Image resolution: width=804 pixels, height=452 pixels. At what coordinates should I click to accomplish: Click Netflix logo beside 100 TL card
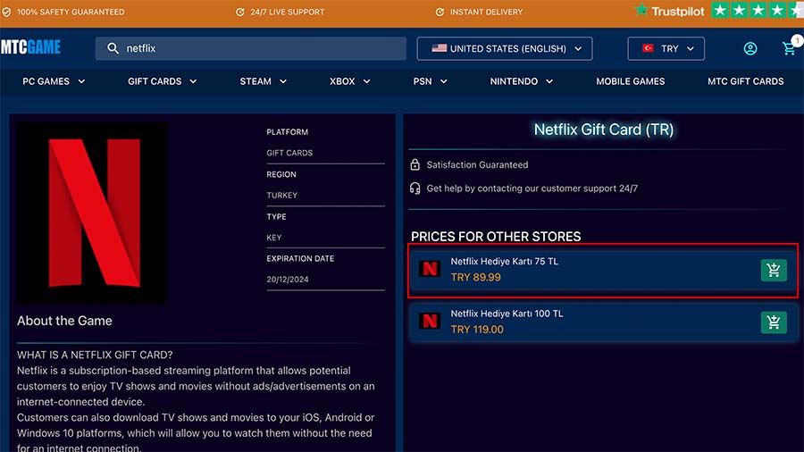430,321
